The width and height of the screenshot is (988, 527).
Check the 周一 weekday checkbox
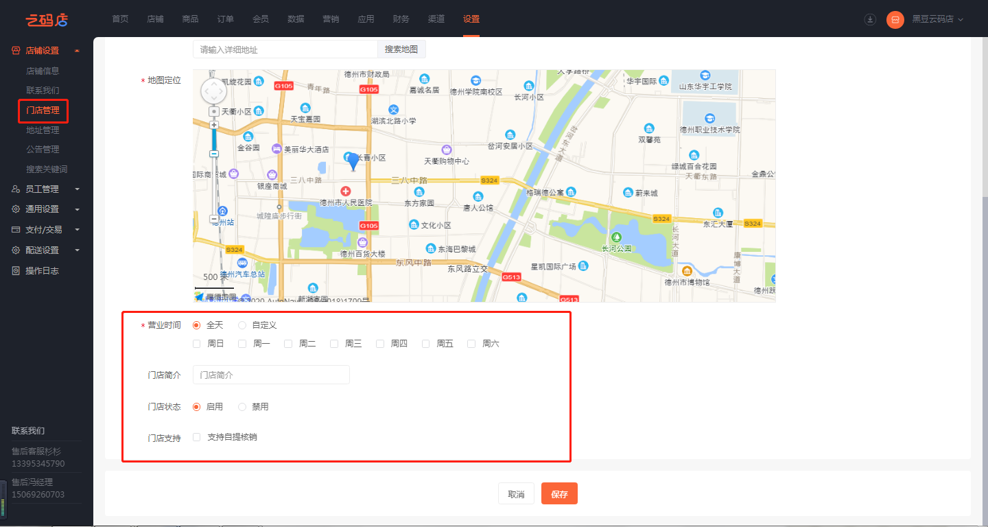[243, 344]
